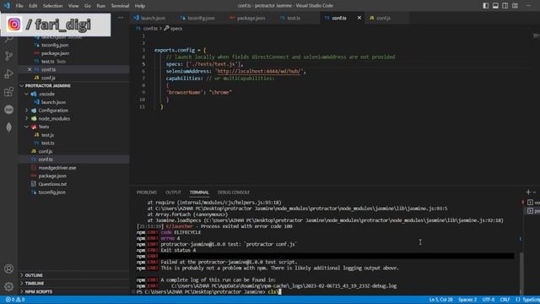Open the MongoDB leaf icon view
This screenshot has width=540, height=304.
tap(9, 128)
